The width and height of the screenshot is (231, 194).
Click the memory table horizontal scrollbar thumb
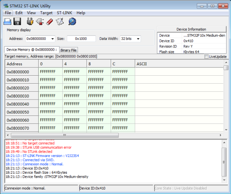[65, 135]
